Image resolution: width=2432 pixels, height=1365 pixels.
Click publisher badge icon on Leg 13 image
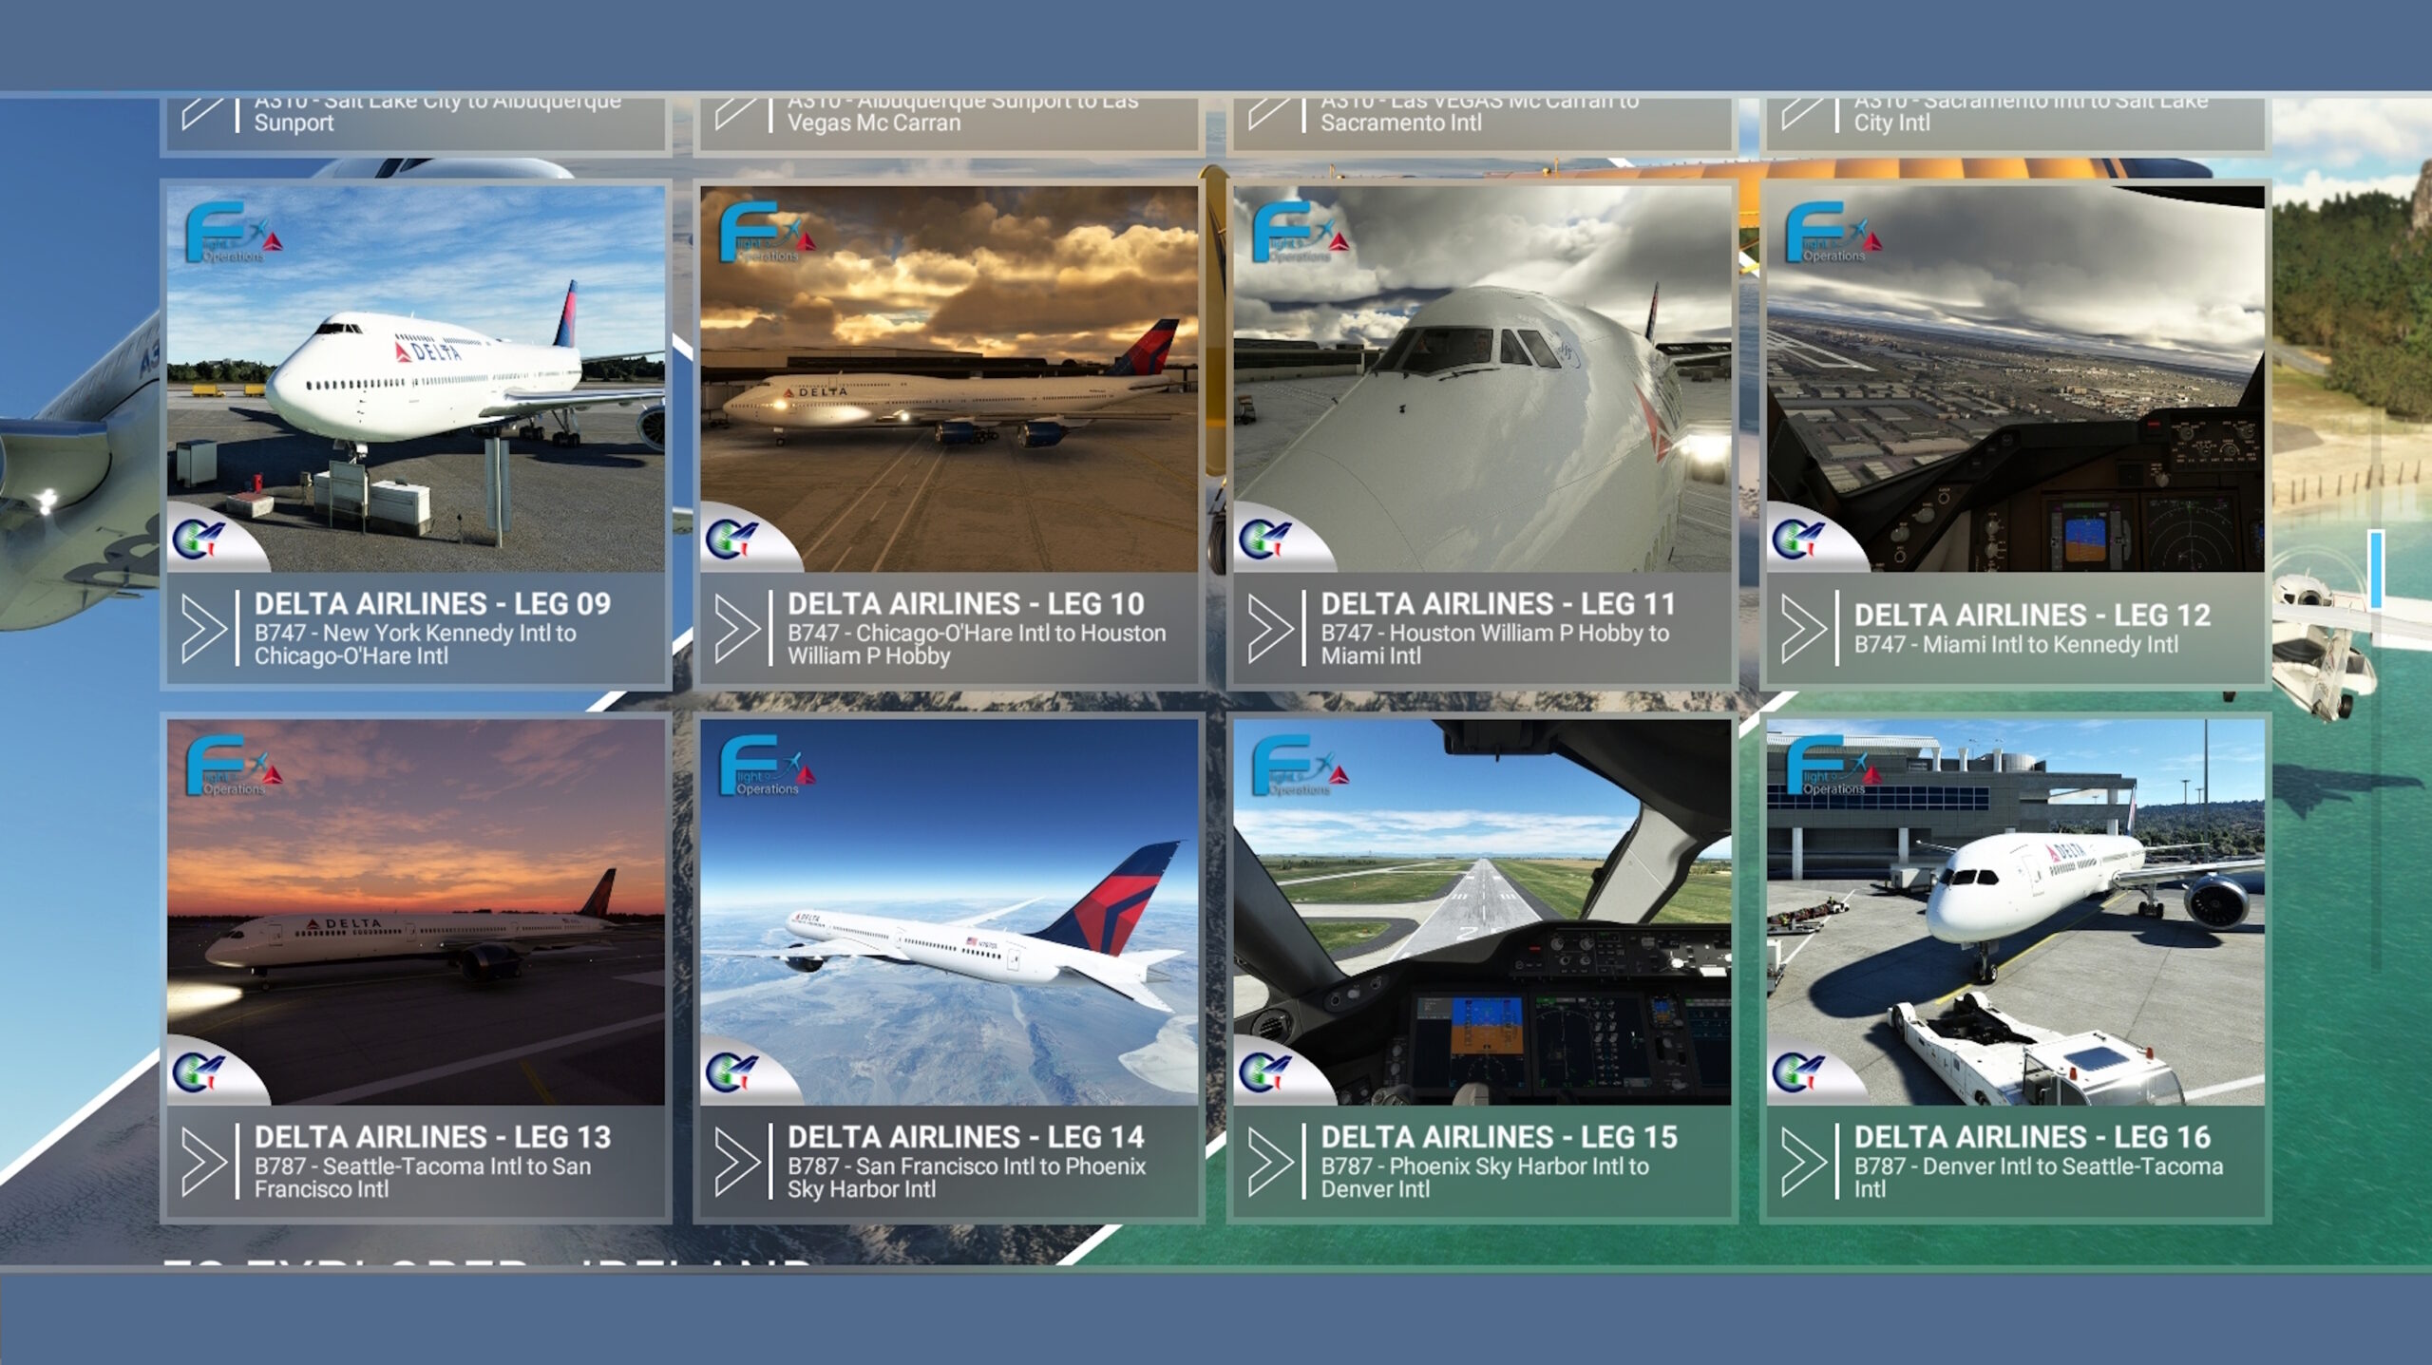[199, 1072]
